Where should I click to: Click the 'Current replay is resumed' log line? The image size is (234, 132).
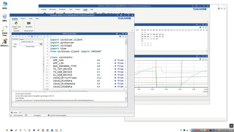tap(23, 94)
